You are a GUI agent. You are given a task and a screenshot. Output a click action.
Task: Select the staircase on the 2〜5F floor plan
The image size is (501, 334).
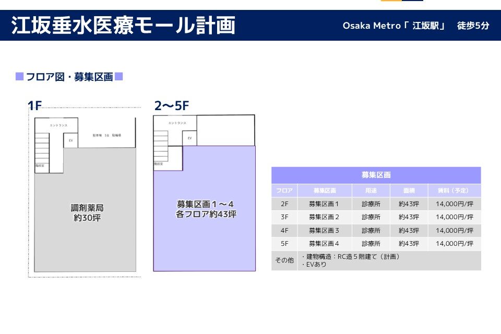pyautogui.click(x=161, y=145)
